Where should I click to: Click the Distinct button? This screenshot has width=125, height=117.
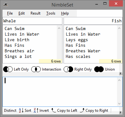[10, 110]
